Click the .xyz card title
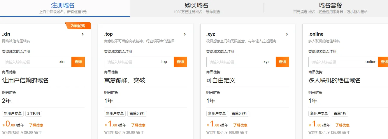The height and width of the screenshot is (139, 388). [211, 34]
